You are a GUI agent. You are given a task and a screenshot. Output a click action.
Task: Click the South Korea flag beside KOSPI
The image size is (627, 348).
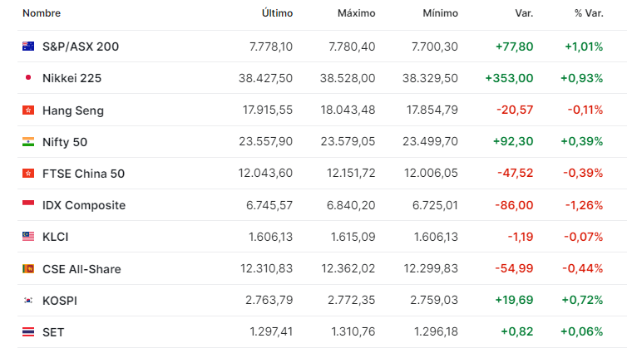tap(28, 300)
